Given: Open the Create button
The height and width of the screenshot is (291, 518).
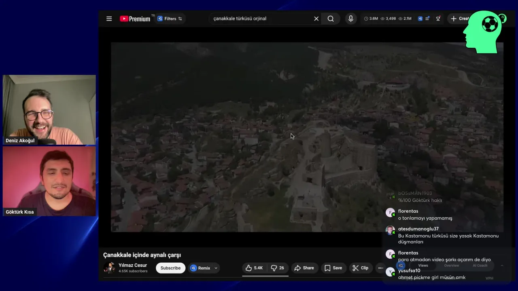Looking at the screenshot, I should pyautogui.click(x=459, y=19).
